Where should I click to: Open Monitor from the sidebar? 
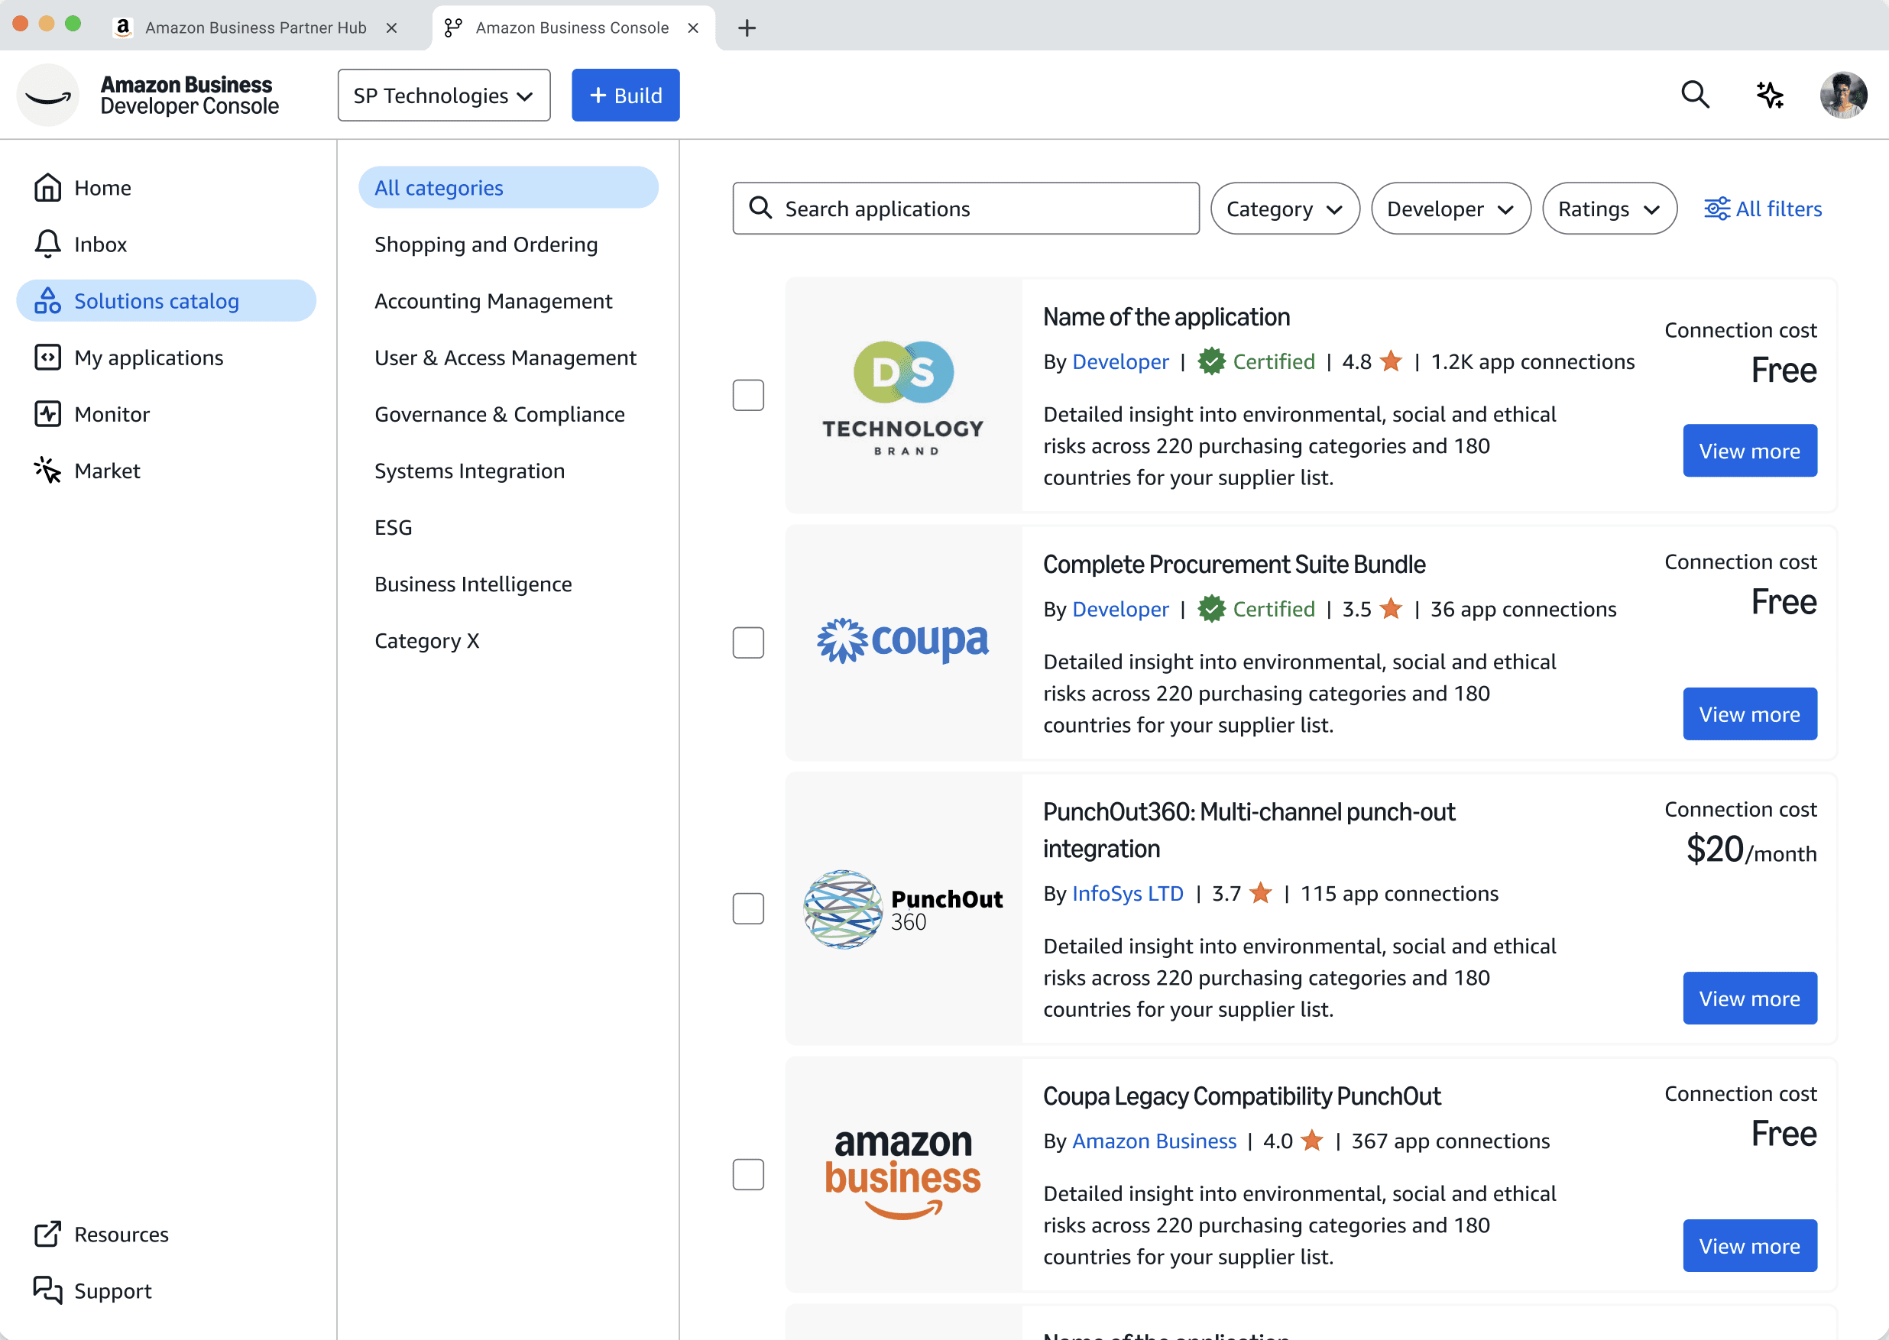click(112, 414)
